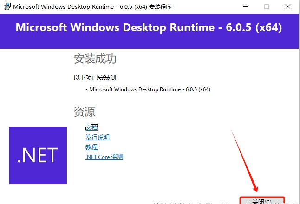Click the purple banner title text
The image size is (300, 204).
[149, 27]
